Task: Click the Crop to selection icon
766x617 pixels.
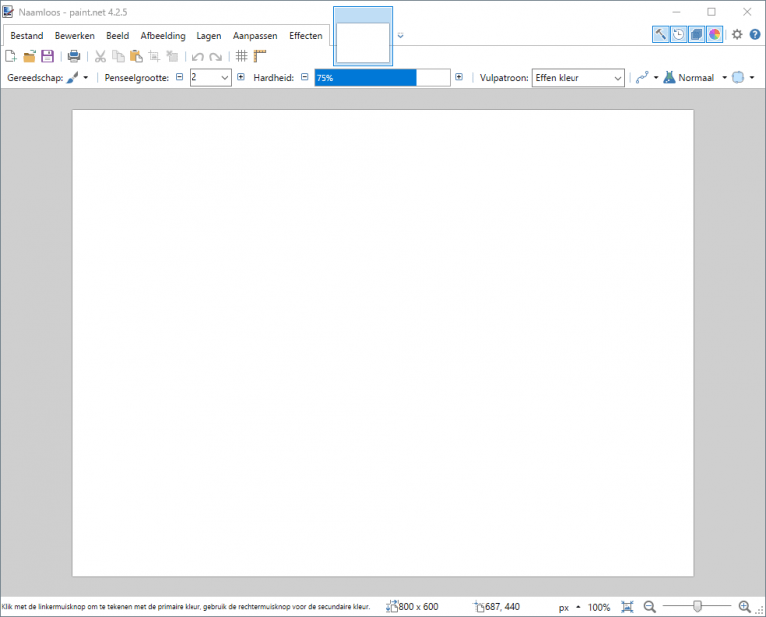Action: [154, 56]
